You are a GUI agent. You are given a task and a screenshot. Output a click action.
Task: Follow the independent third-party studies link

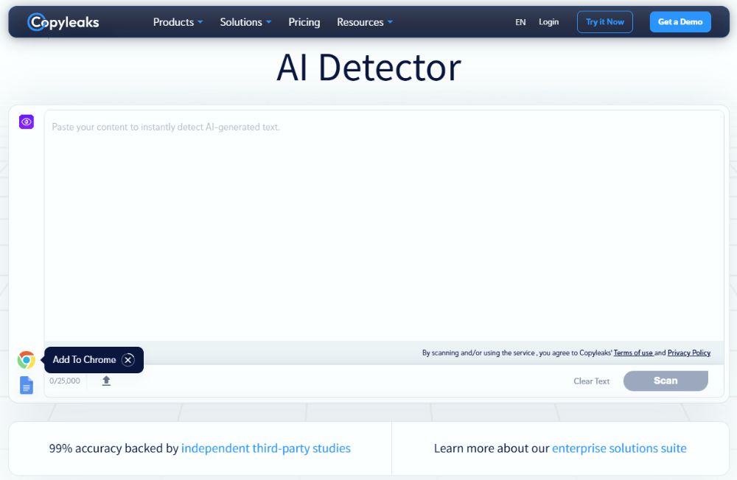(266, 448)
